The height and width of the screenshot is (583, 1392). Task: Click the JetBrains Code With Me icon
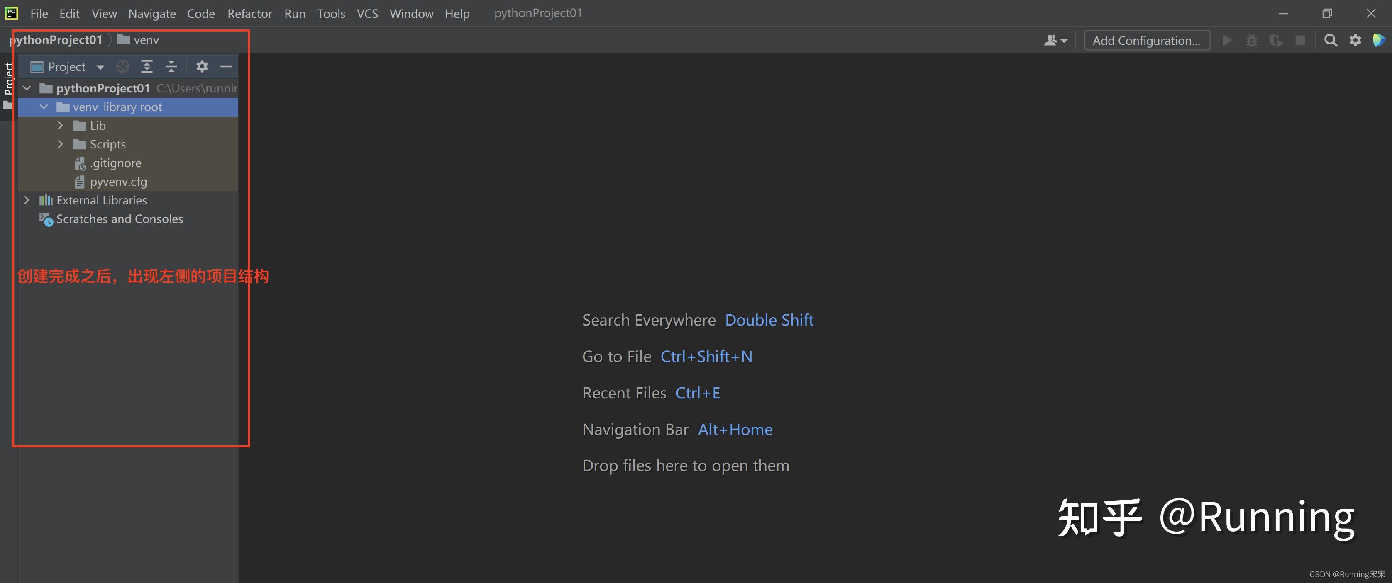coord(1378,41)
